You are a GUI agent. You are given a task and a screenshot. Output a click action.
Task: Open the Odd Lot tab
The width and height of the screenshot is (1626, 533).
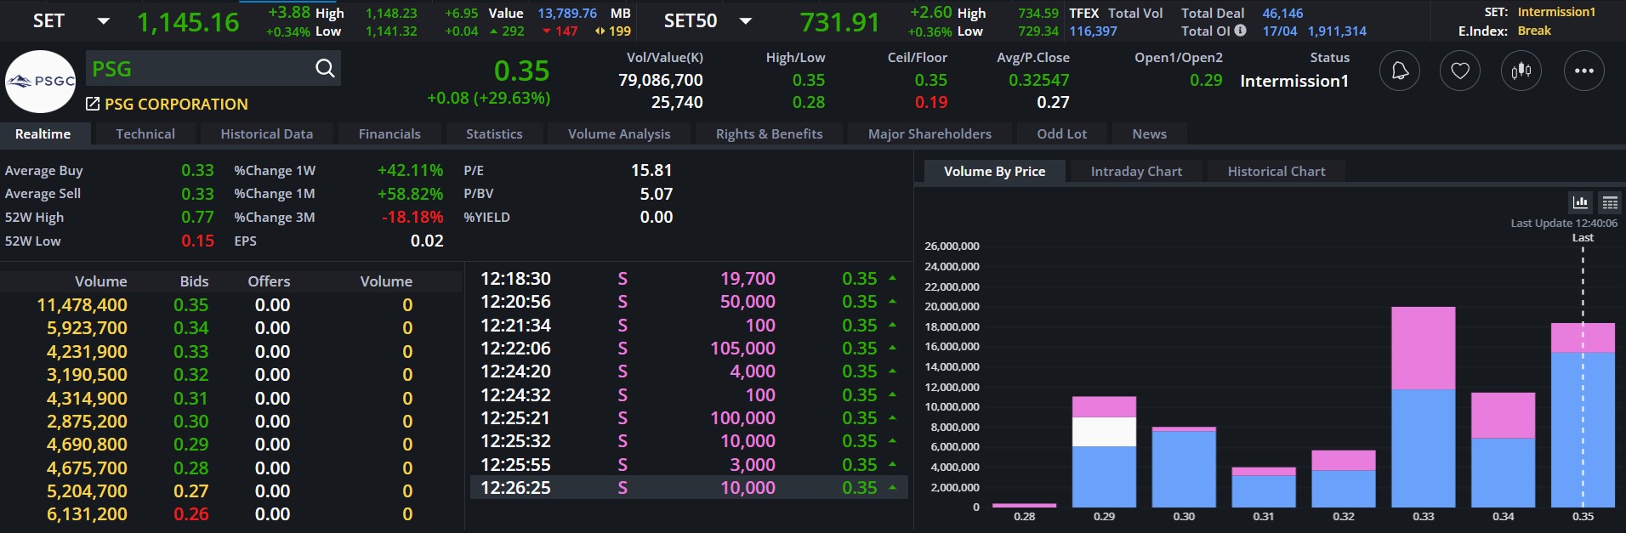[x=1062, y=133]
